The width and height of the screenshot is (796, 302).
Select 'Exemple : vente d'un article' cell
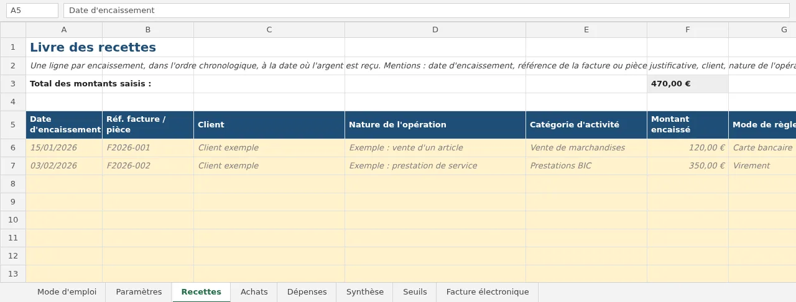point(435,148)
